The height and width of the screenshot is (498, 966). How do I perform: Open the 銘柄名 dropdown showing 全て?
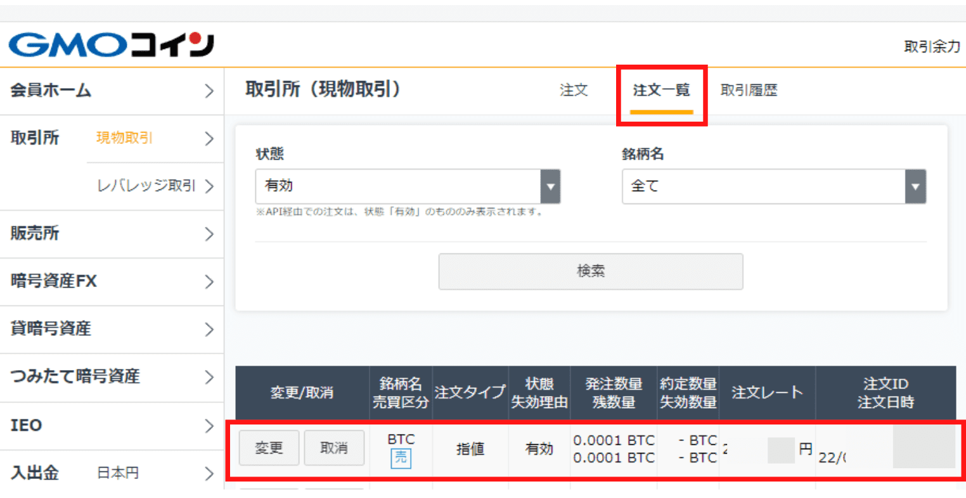[x=774, y=186]
